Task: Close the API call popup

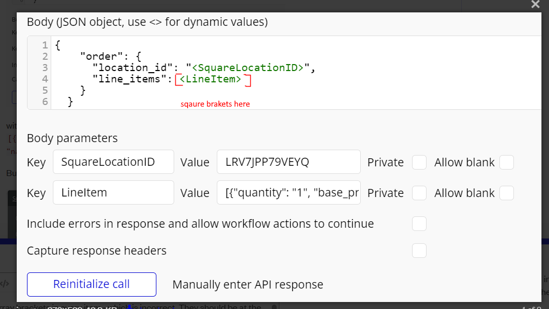Action: pos(535,5)
